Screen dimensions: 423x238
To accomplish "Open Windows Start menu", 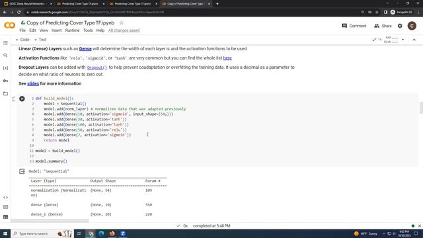I will 5,233.
